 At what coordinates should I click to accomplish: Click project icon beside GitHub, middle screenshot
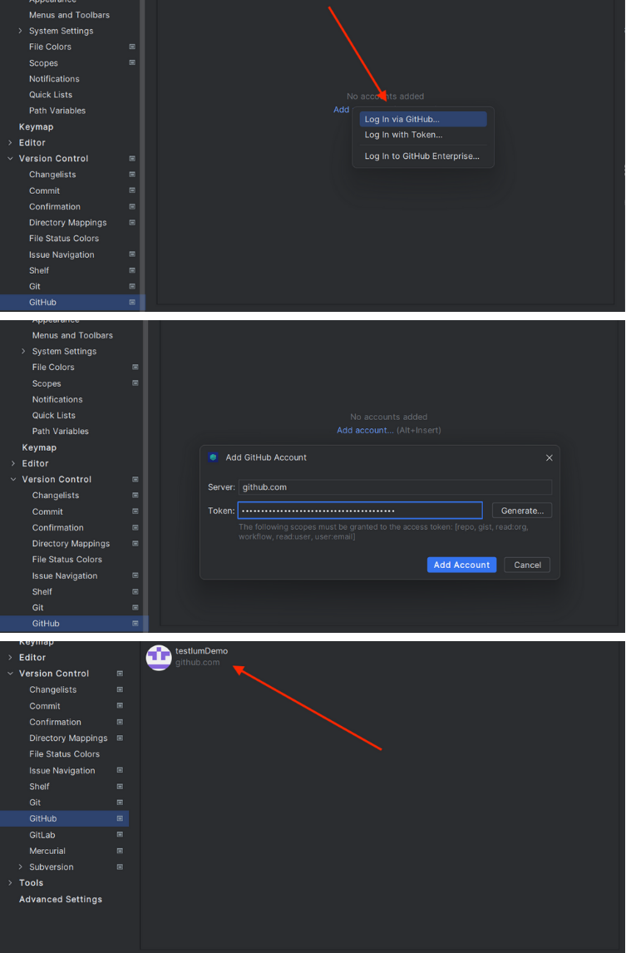(x=135, y=624)
